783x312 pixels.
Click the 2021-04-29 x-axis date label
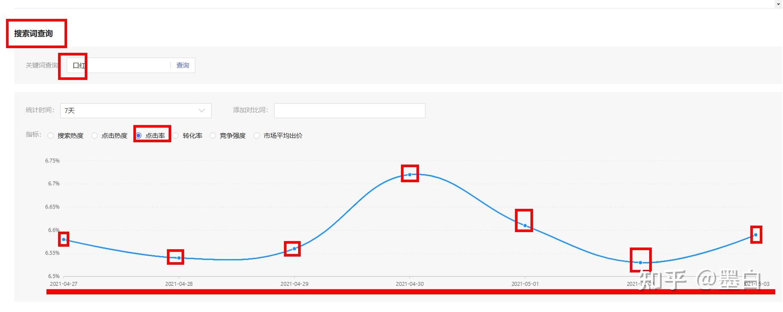pos(294,284)
